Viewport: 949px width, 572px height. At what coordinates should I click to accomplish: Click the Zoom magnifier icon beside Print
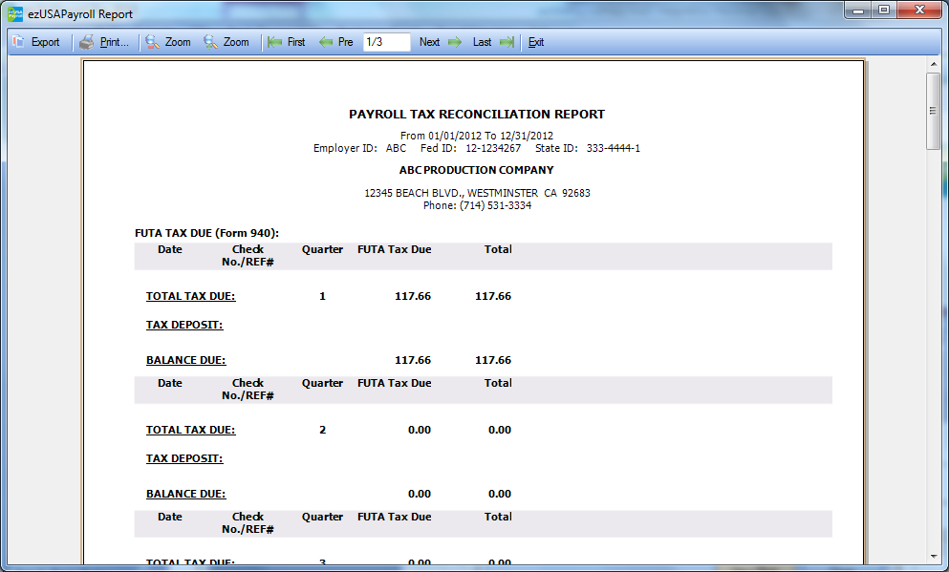[152, 42]
